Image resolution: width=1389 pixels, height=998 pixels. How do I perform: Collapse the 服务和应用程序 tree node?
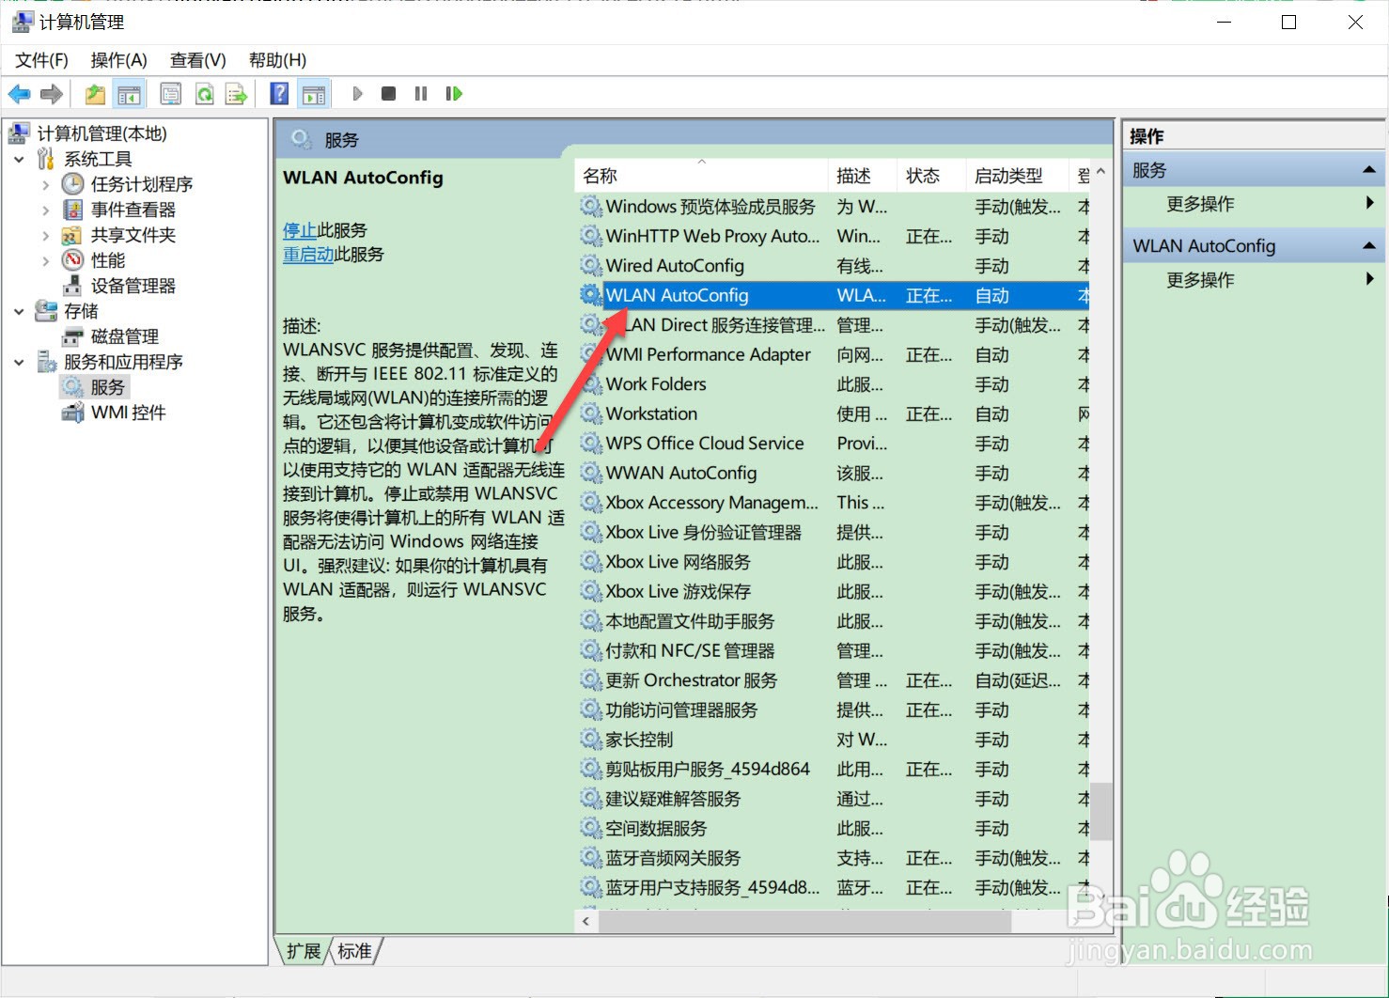coord(19,362)
